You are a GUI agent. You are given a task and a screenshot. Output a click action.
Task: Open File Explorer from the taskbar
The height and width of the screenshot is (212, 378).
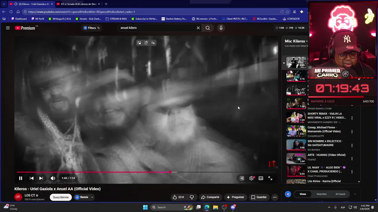(216, 207)
